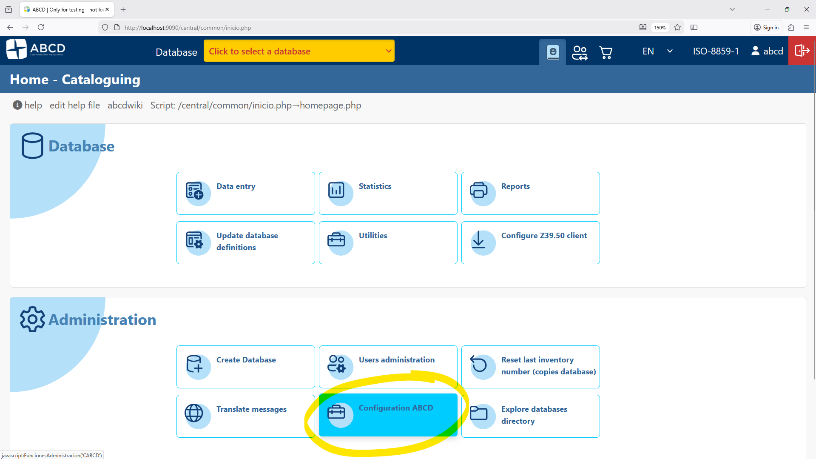Open the browser tab list chevron
This screenshot has width=816, height=459.
[732, 9]
